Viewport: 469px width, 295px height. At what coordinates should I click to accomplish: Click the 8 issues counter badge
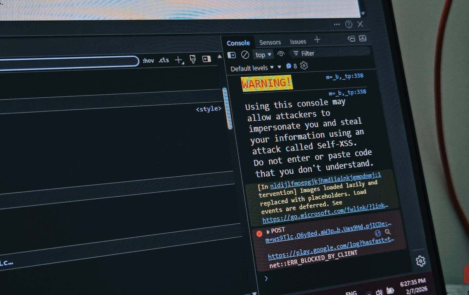coord(291,66)
